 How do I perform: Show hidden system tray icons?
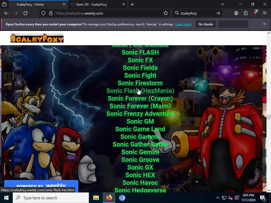pos(218,198)
